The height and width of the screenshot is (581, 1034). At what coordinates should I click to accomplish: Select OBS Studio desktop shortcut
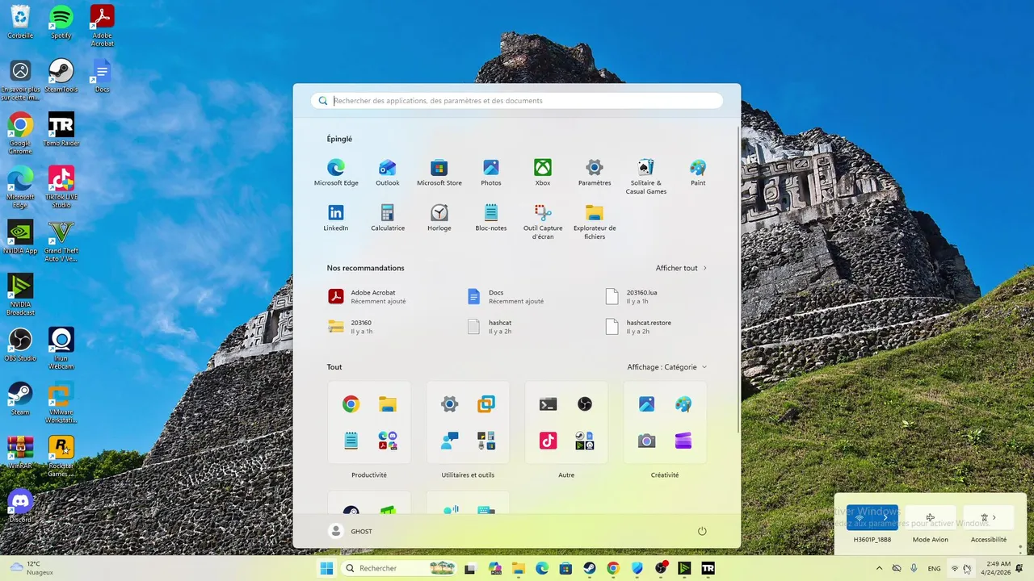click(20, 345)
